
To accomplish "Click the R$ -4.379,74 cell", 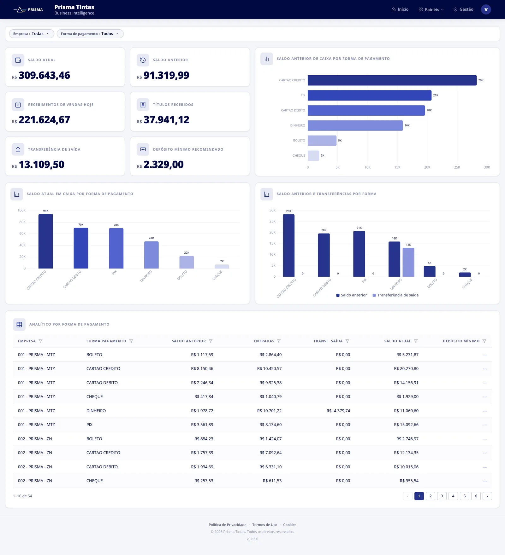I will (x=338, y=411).
